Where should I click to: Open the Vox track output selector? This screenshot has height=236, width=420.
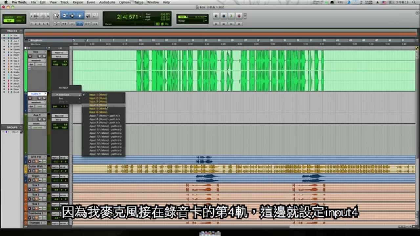[60, 56]
